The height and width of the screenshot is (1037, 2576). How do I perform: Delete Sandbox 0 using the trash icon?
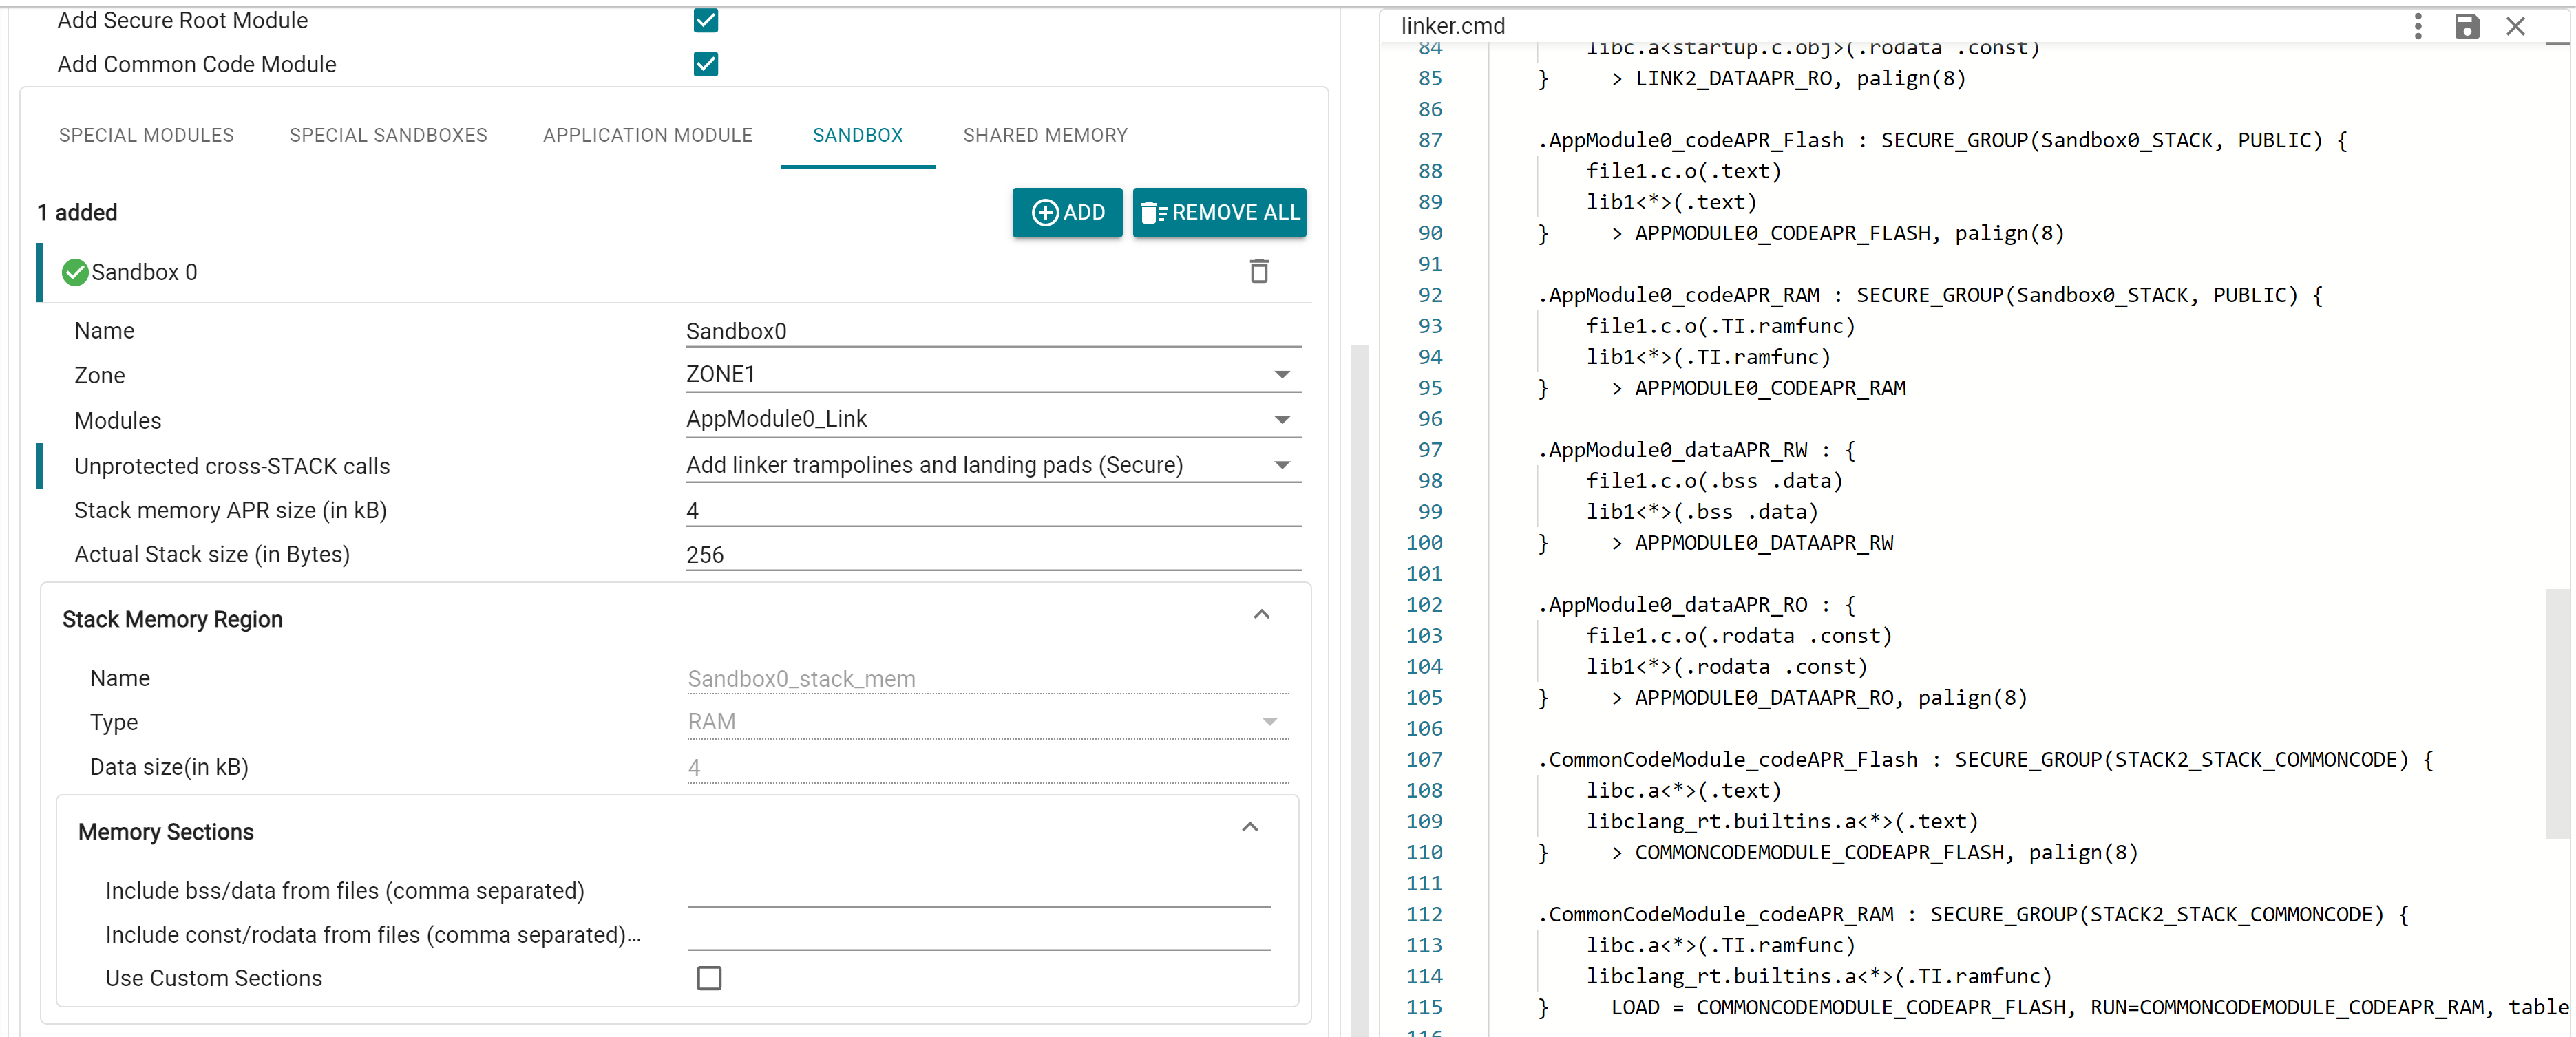[1259, 271]
